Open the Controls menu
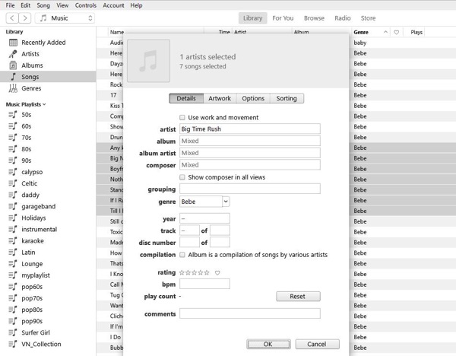The width and height of the screenshot is (456, 356). pyautogui.click(x=85, y=5)
